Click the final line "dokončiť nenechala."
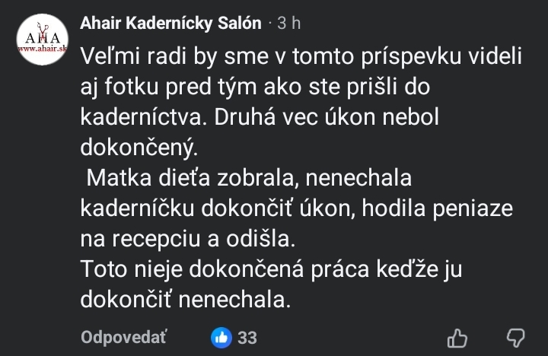548x356 pixels. coord(186,298)
